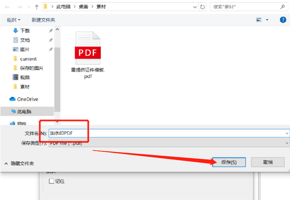Refresh the current folder view
Screen dimensions: 290x200
pos(202,7)
